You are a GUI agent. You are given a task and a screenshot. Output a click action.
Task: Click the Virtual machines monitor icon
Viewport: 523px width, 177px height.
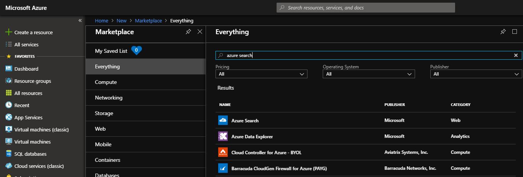click(x=8, y=142)
